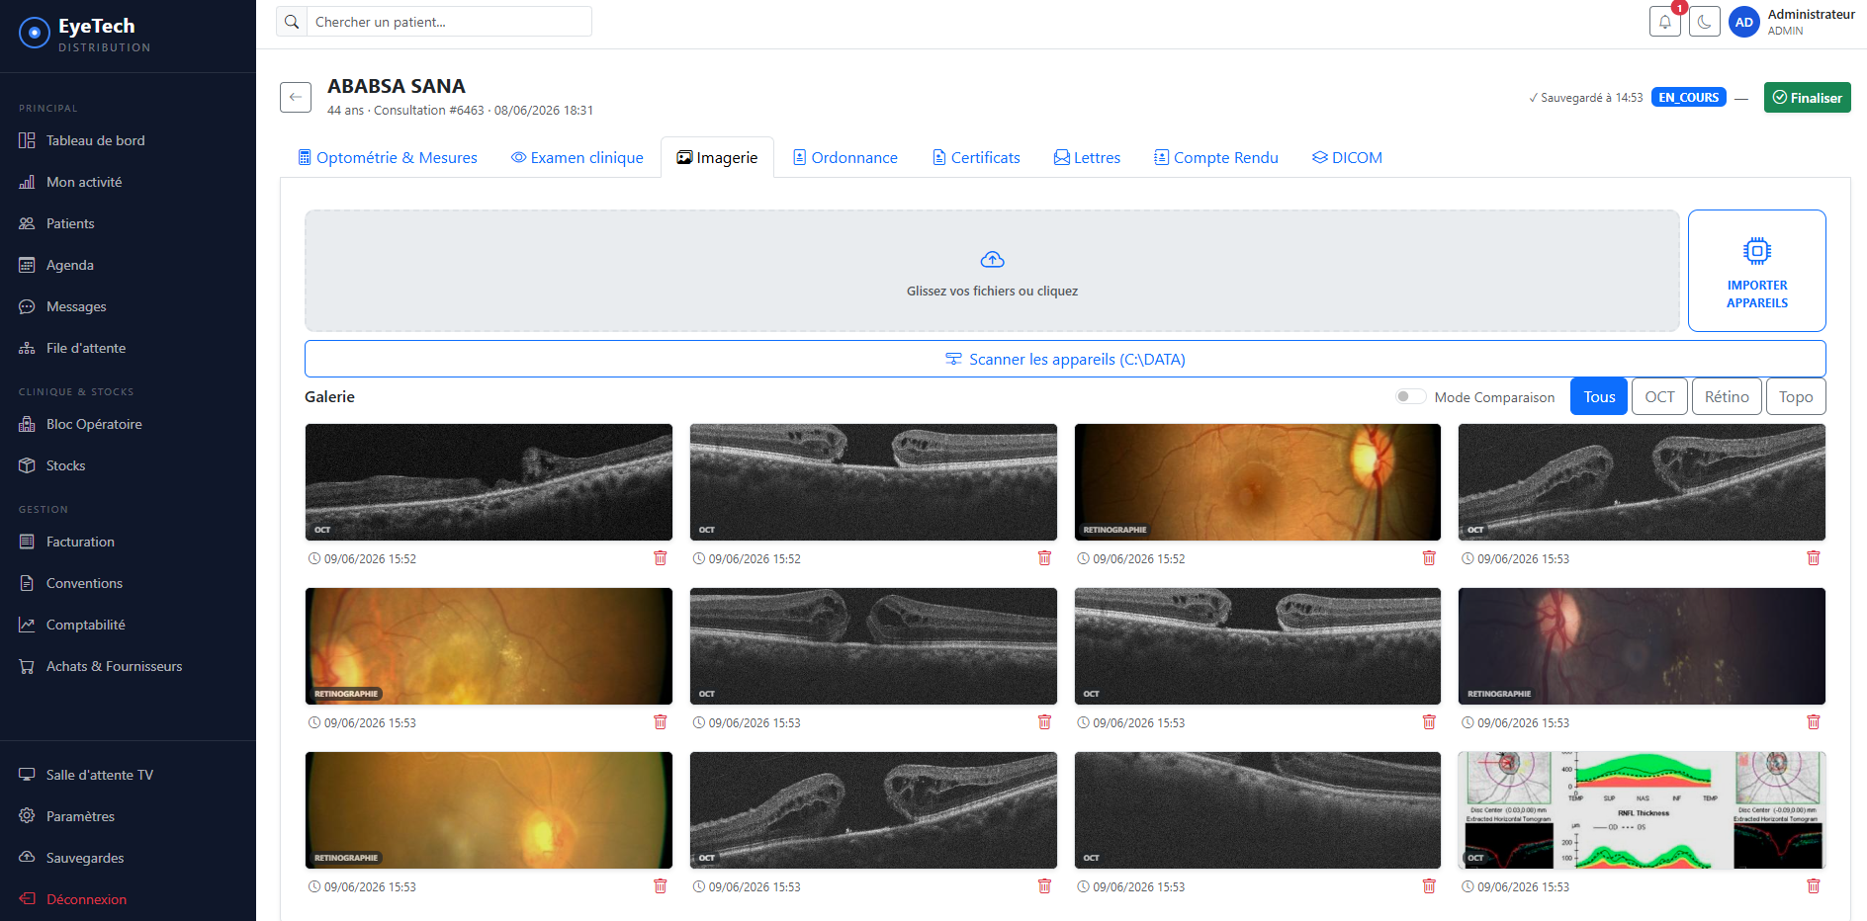Click Scanner les appareils button
1867x921 pixels.
tap(1065, 359)
